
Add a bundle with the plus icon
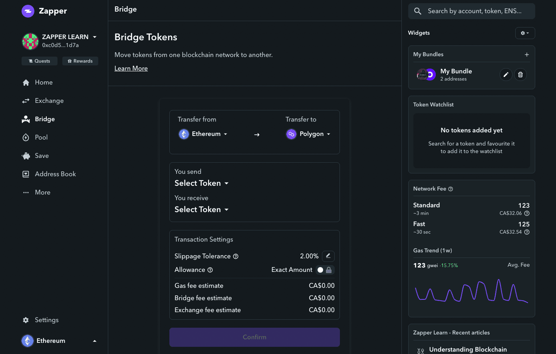coord(527,55)
